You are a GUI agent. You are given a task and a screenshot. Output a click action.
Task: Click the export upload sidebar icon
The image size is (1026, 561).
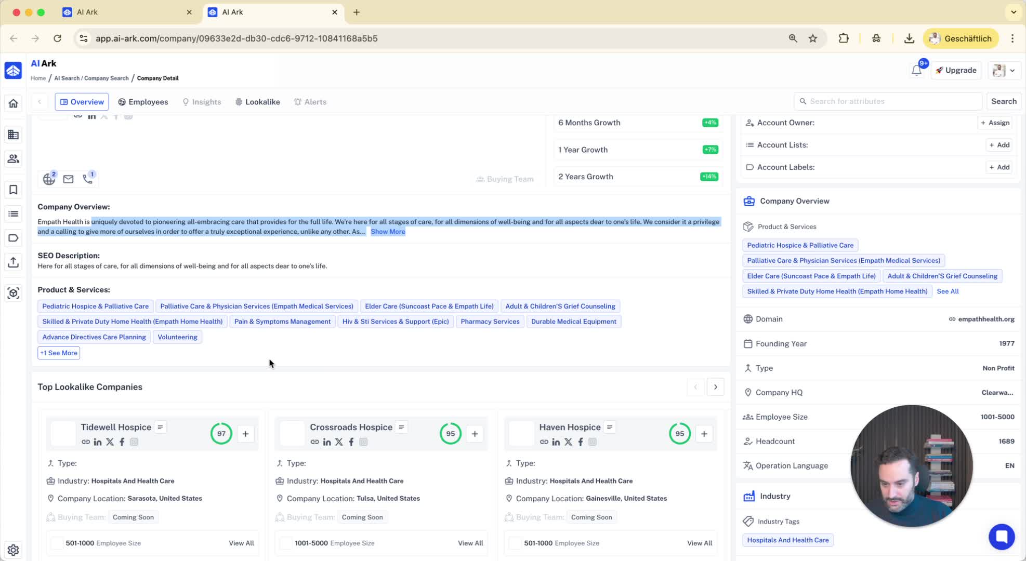pos(14,262)
